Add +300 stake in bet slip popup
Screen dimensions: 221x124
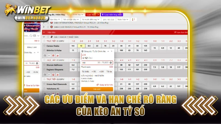coord(101,72)
